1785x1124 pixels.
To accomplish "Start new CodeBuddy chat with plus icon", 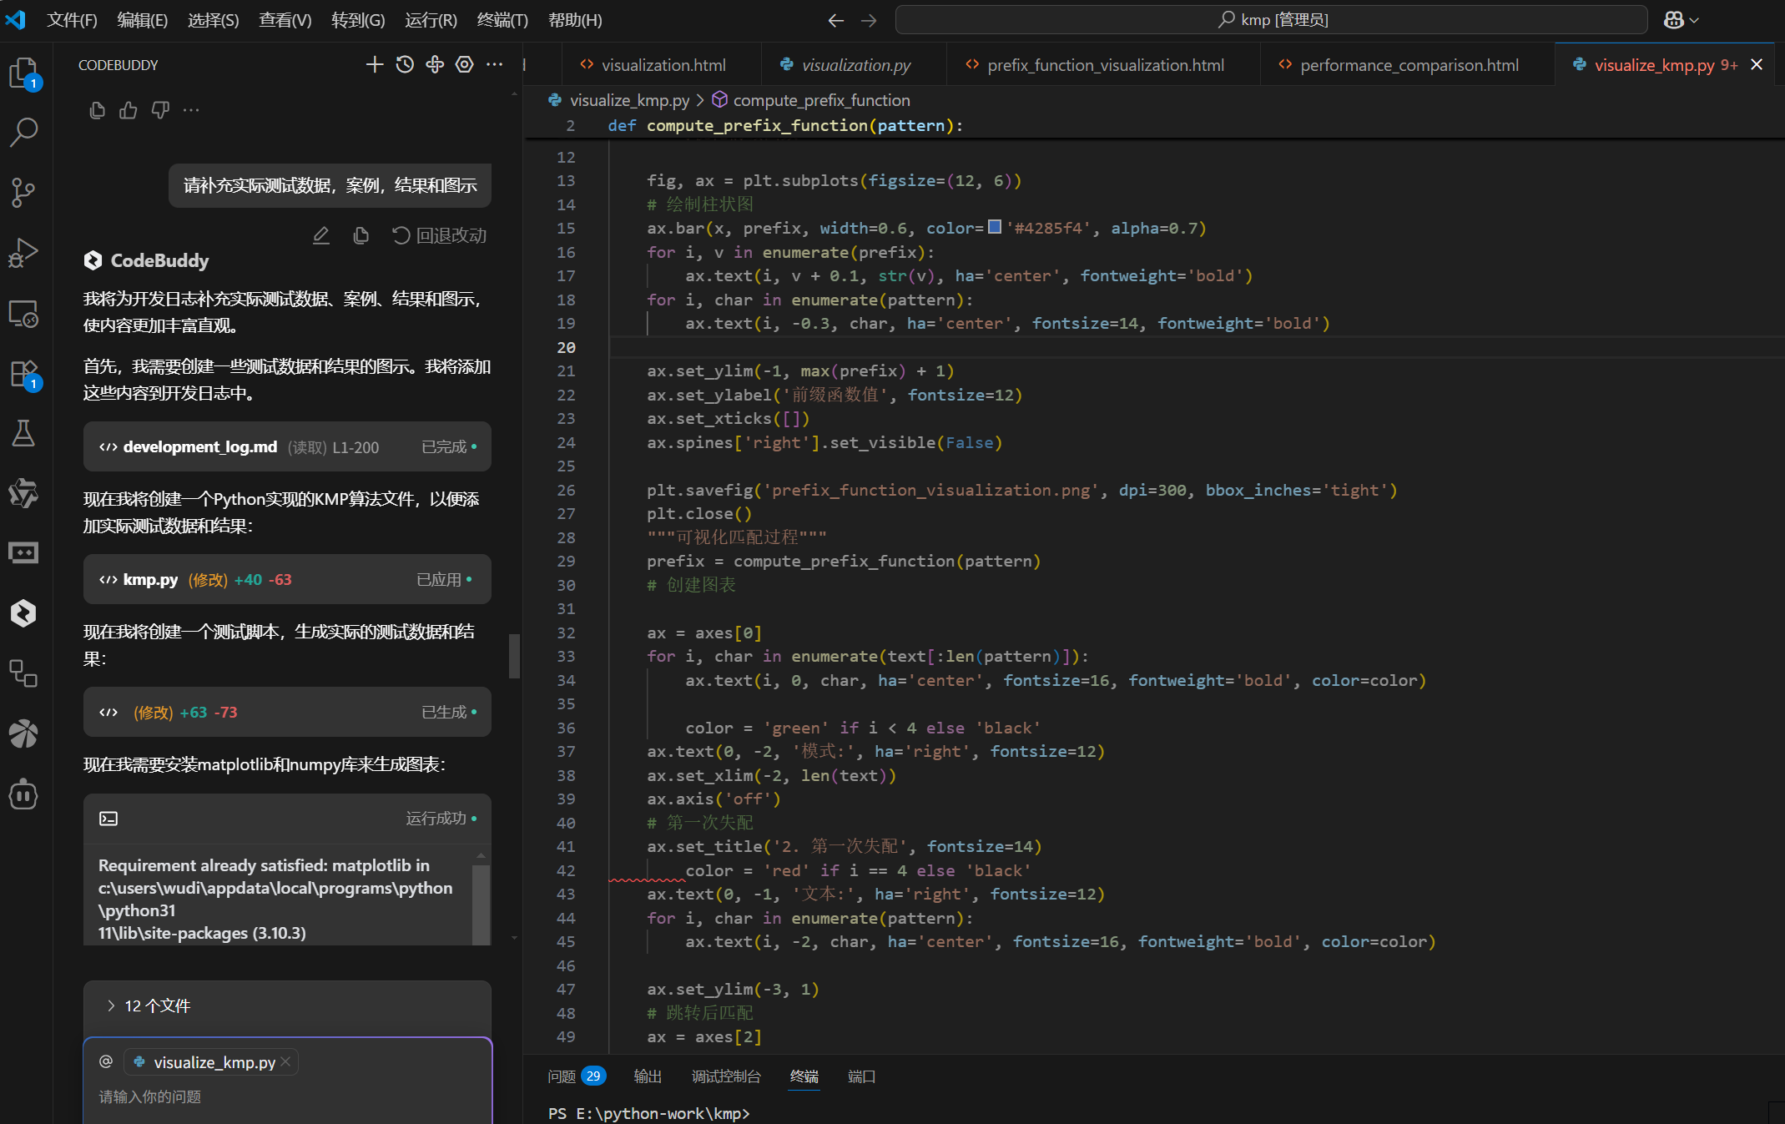I will click(375, 64).
